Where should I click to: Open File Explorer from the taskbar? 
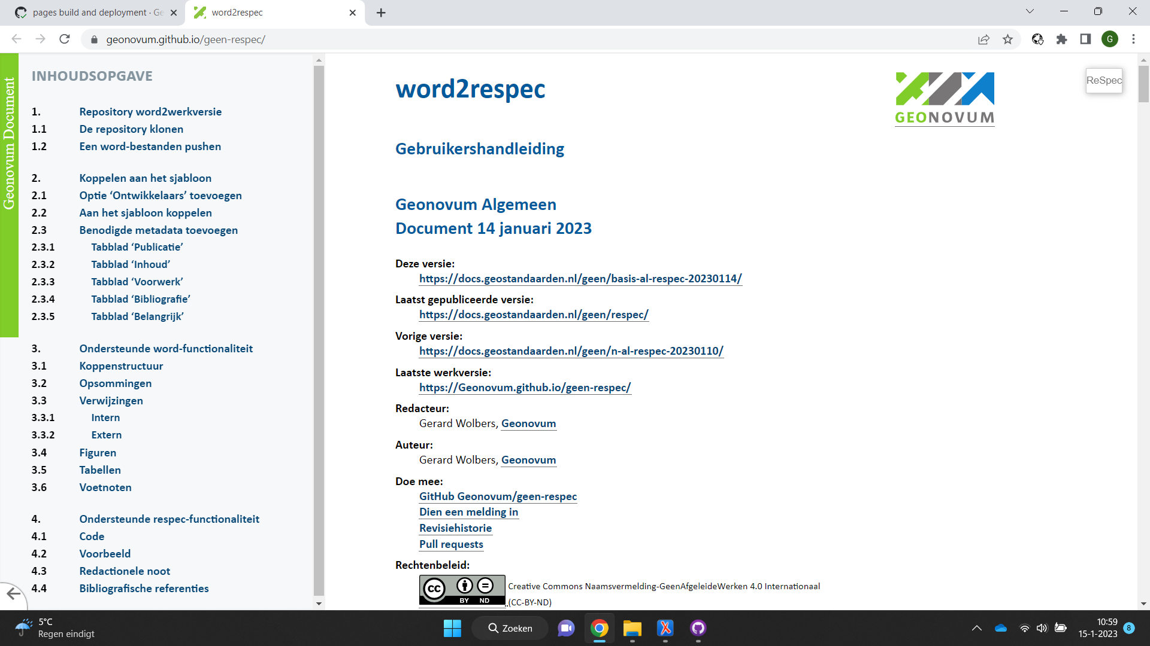632,628
